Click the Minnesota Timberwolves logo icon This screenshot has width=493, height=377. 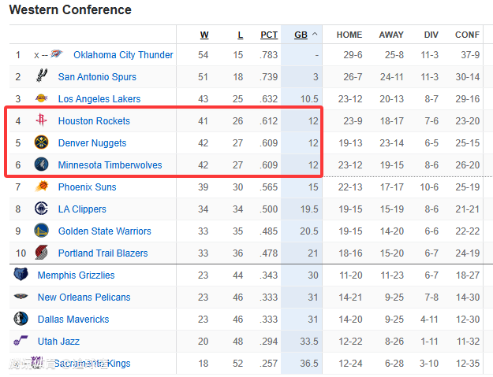(x=41, y=165)
